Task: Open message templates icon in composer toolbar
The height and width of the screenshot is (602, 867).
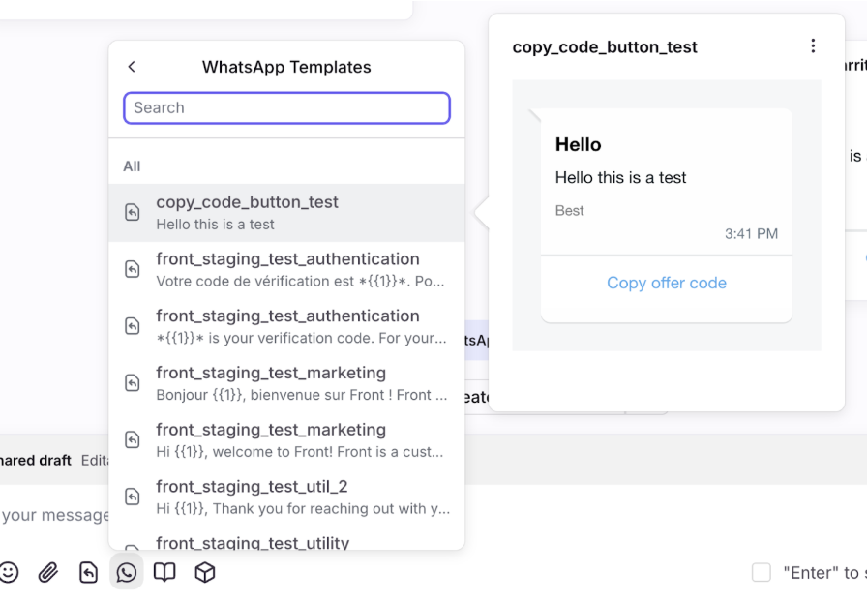Action: click(x=88, y=572)
